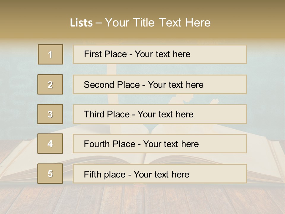285x214 pixels.
Task: Click the words 'Fifth place' in the last bar
Action: pos(105,174)
